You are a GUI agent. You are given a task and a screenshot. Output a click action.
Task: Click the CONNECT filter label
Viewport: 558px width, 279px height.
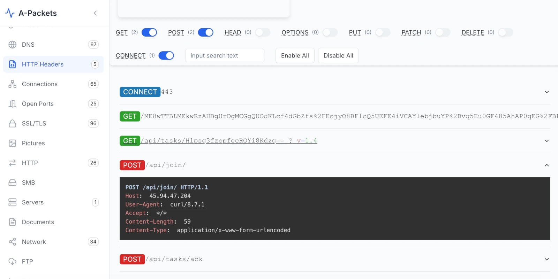(x=131, y=55)
